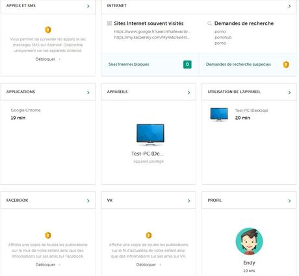This screenshot has width=299, height=276.
Task: Expand the Appels et SMS card chevron
Action: pyautogui.click(x=88, y=7)
